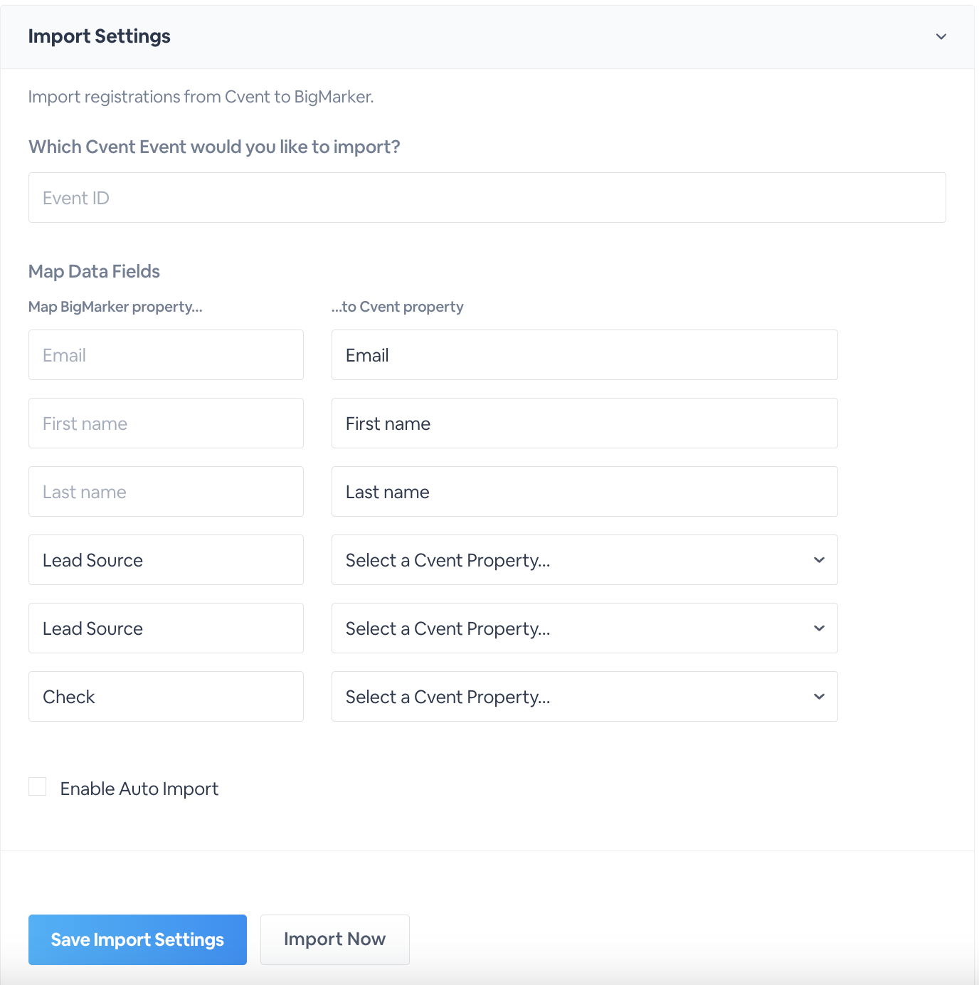This screenshot has height=985, width=979.
Task: Click the BigMarker First name property field
Action: (166, 423)
